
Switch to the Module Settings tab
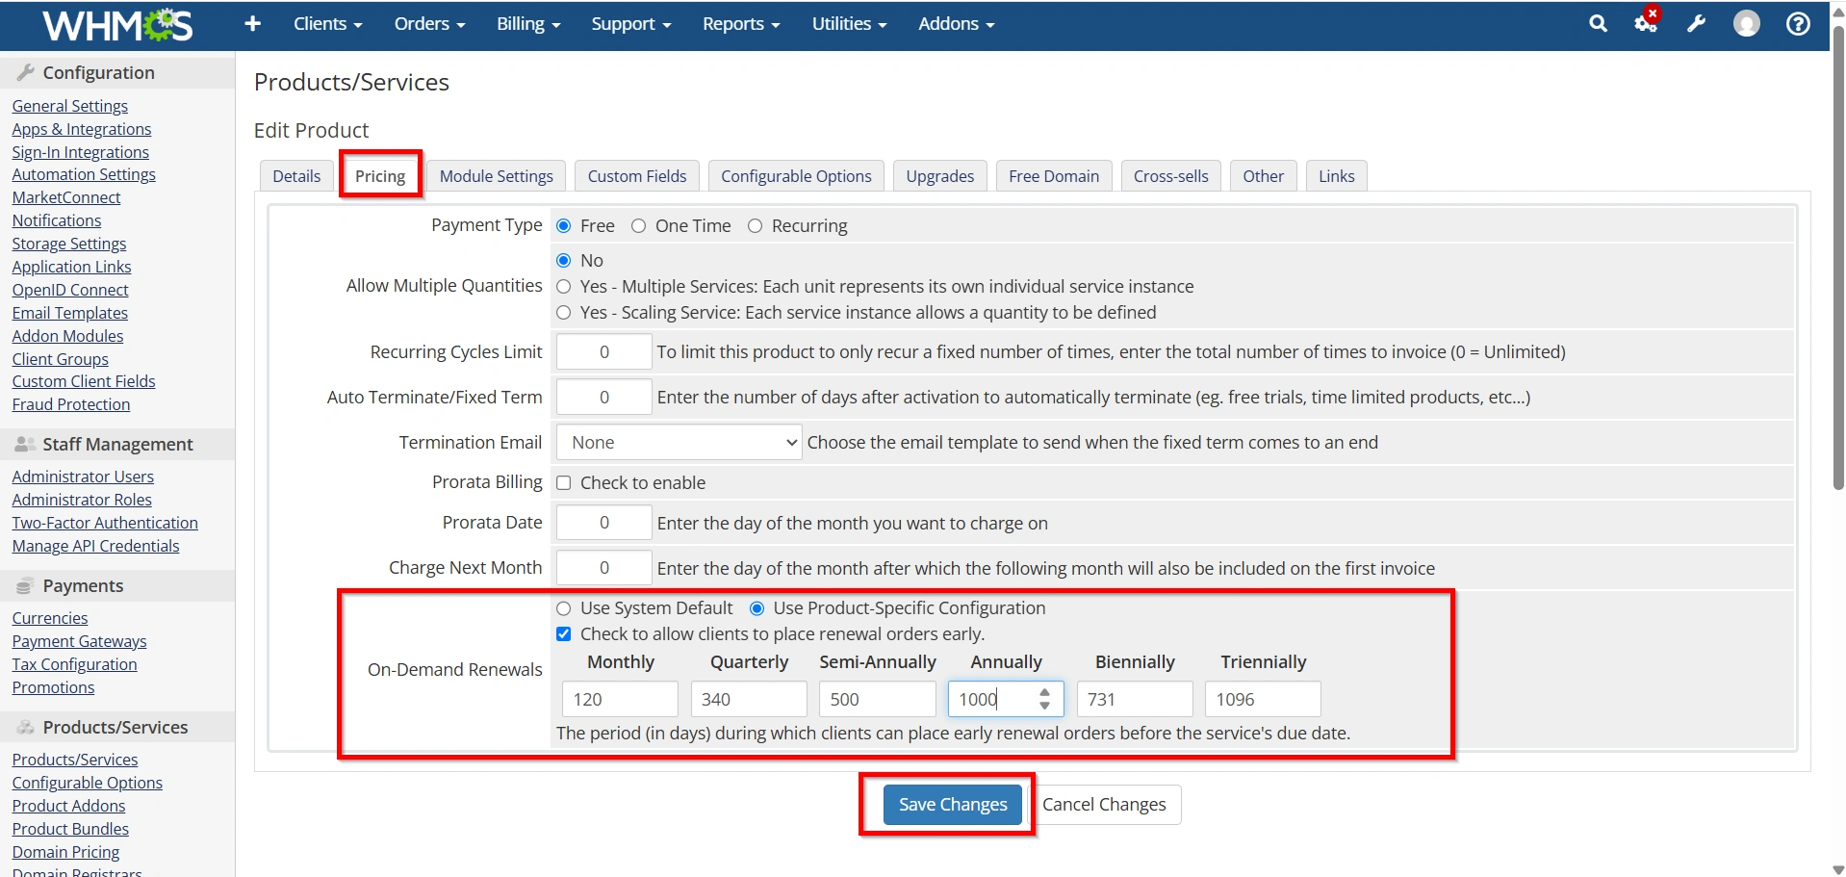(x=497, y=176)
